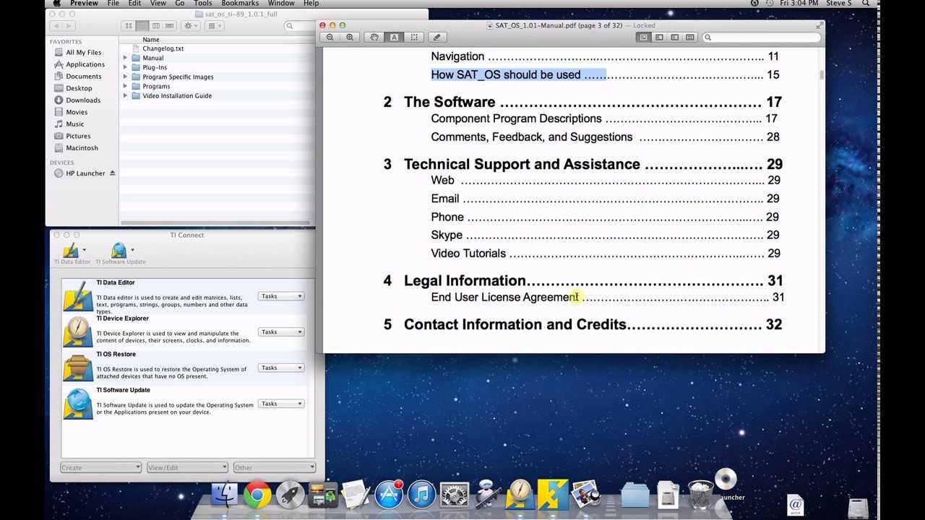Screen dimensions: 925x520
Task: Open App Store from the Dock
Action: click(x=389, y=495)
